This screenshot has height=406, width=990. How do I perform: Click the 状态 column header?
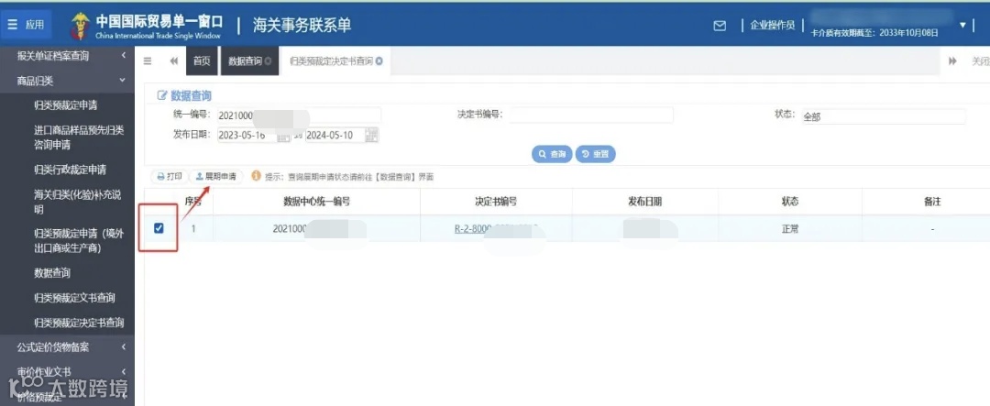(790, 202)
